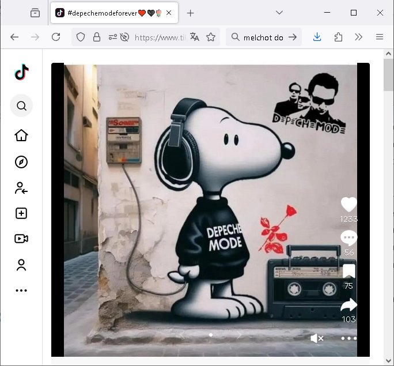
Task: Go back to previous page
Action: [14, 37]
